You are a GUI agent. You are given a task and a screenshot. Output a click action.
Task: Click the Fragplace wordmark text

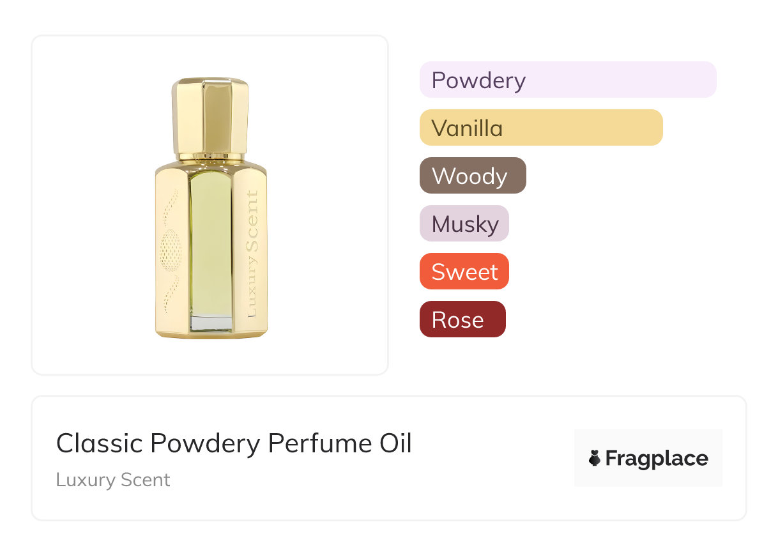click(x=657, y=458)
